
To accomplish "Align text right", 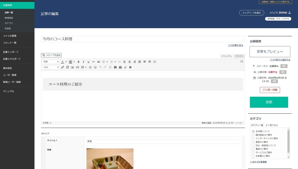I will coord(134,62).
